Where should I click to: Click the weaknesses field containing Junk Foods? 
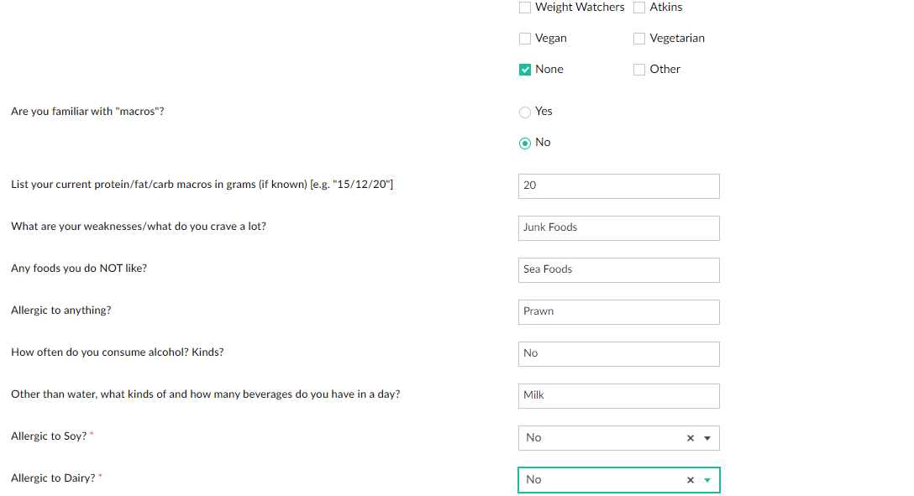coord(618,228)
